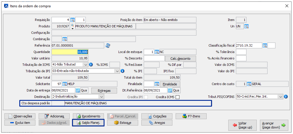Open the Entregas button

pos(104,91)
